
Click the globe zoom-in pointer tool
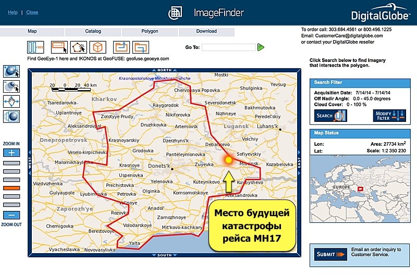click(x=11, y=71)
